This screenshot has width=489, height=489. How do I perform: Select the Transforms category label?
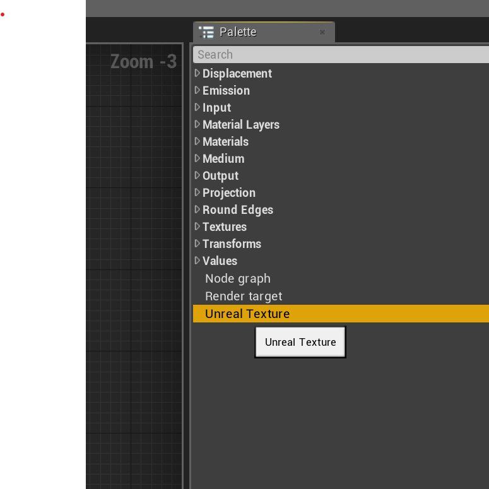[232, 244]
